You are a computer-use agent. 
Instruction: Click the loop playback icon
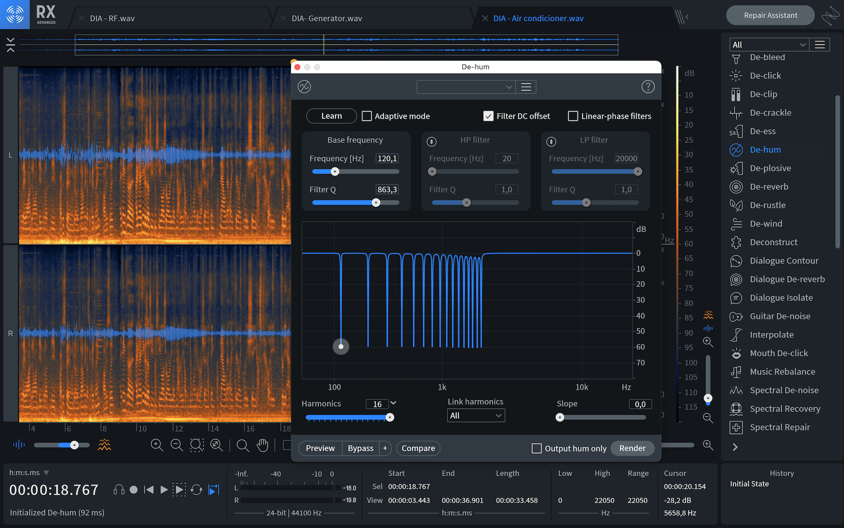click(x=196, y=490)
